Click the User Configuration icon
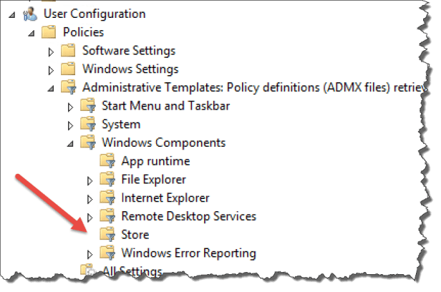441x292 pixels. 30,14
